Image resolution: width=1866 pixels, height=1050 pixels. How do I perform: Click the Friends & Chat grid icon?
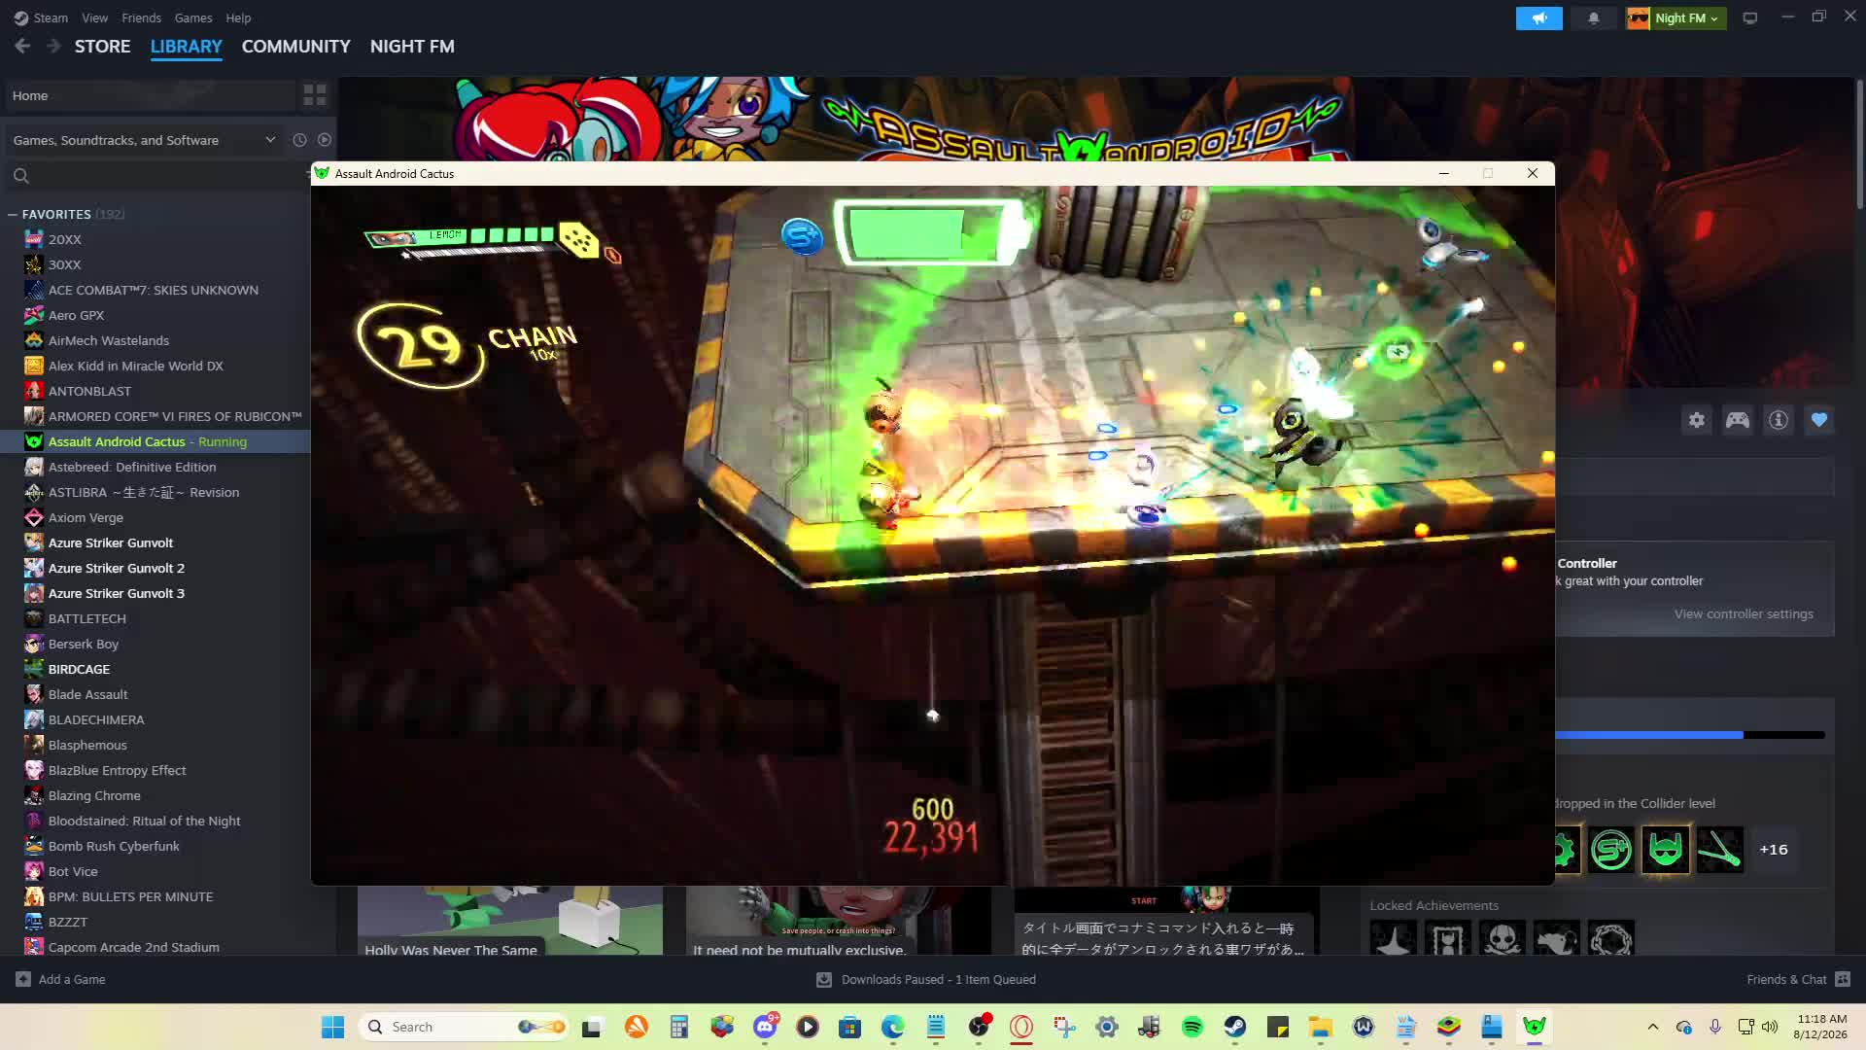(1843, 979)
